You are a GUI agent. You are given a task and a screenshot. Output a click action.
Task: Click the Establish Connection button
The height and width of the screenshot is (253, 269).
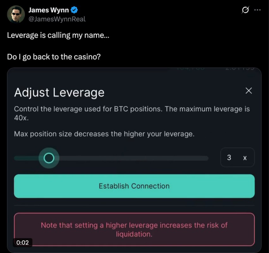134,186
